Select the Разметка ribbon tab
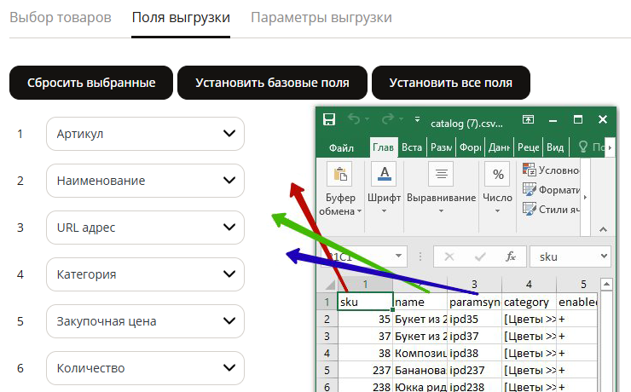This screenshot has width=631, height=392. 441,147
